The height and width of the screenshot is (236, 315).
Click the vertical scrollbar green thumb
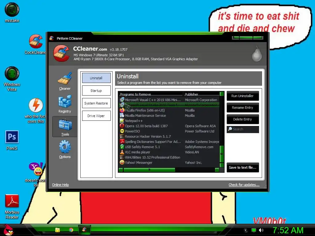tap(221, 154)
